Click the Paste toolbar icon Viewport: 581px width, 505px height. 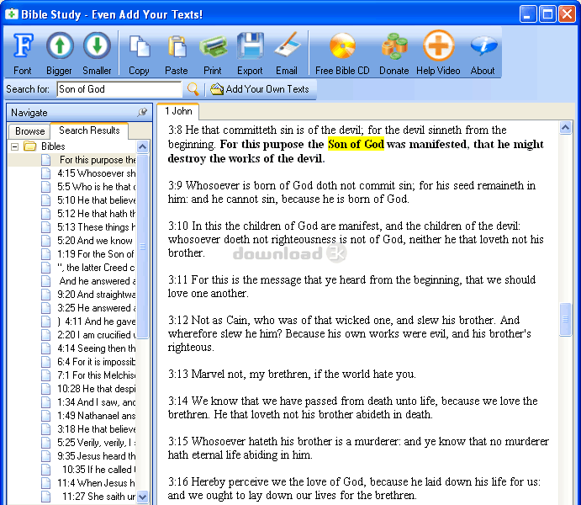(177, 46)
